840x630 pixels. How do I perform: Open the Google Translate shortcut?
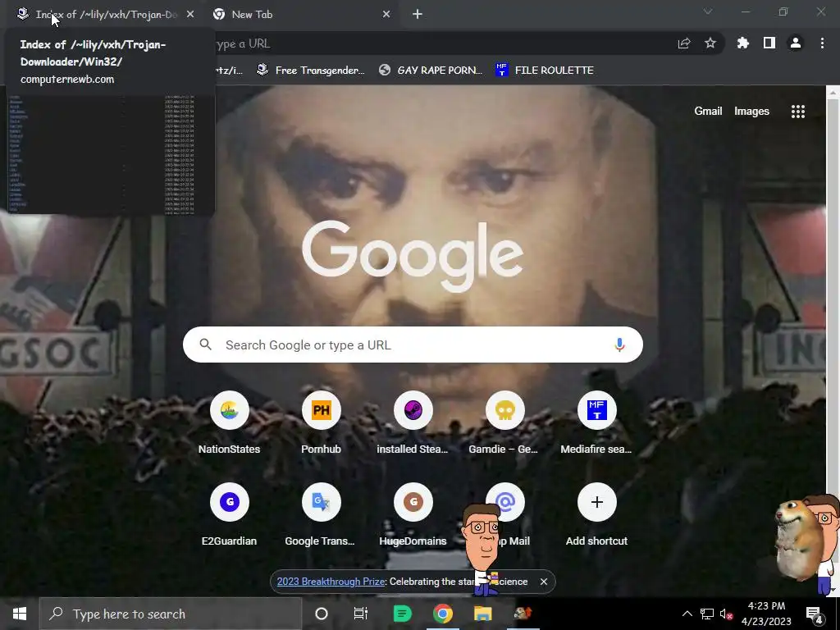click(321, 502)
